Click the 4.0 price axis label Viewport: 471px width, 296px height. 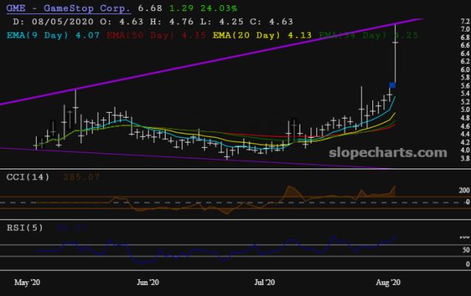tap(465, 150)
